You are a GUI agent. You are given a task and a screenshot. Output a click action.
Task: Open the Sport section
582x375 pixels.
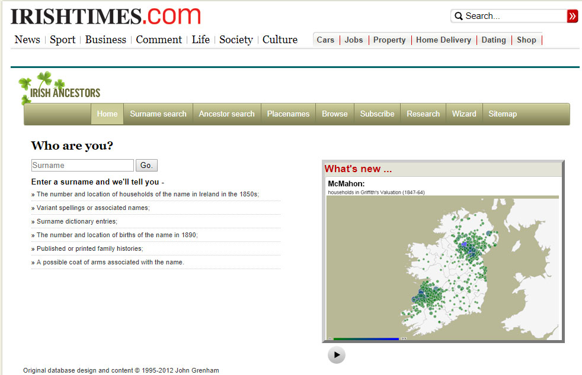(62, 40)
